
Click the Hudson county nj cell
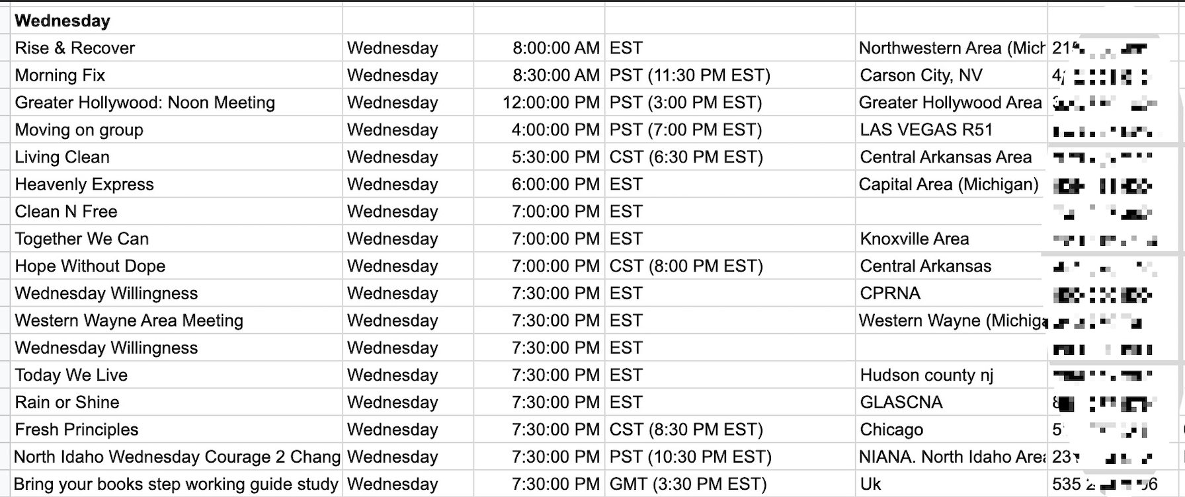[x=952, y=375]
